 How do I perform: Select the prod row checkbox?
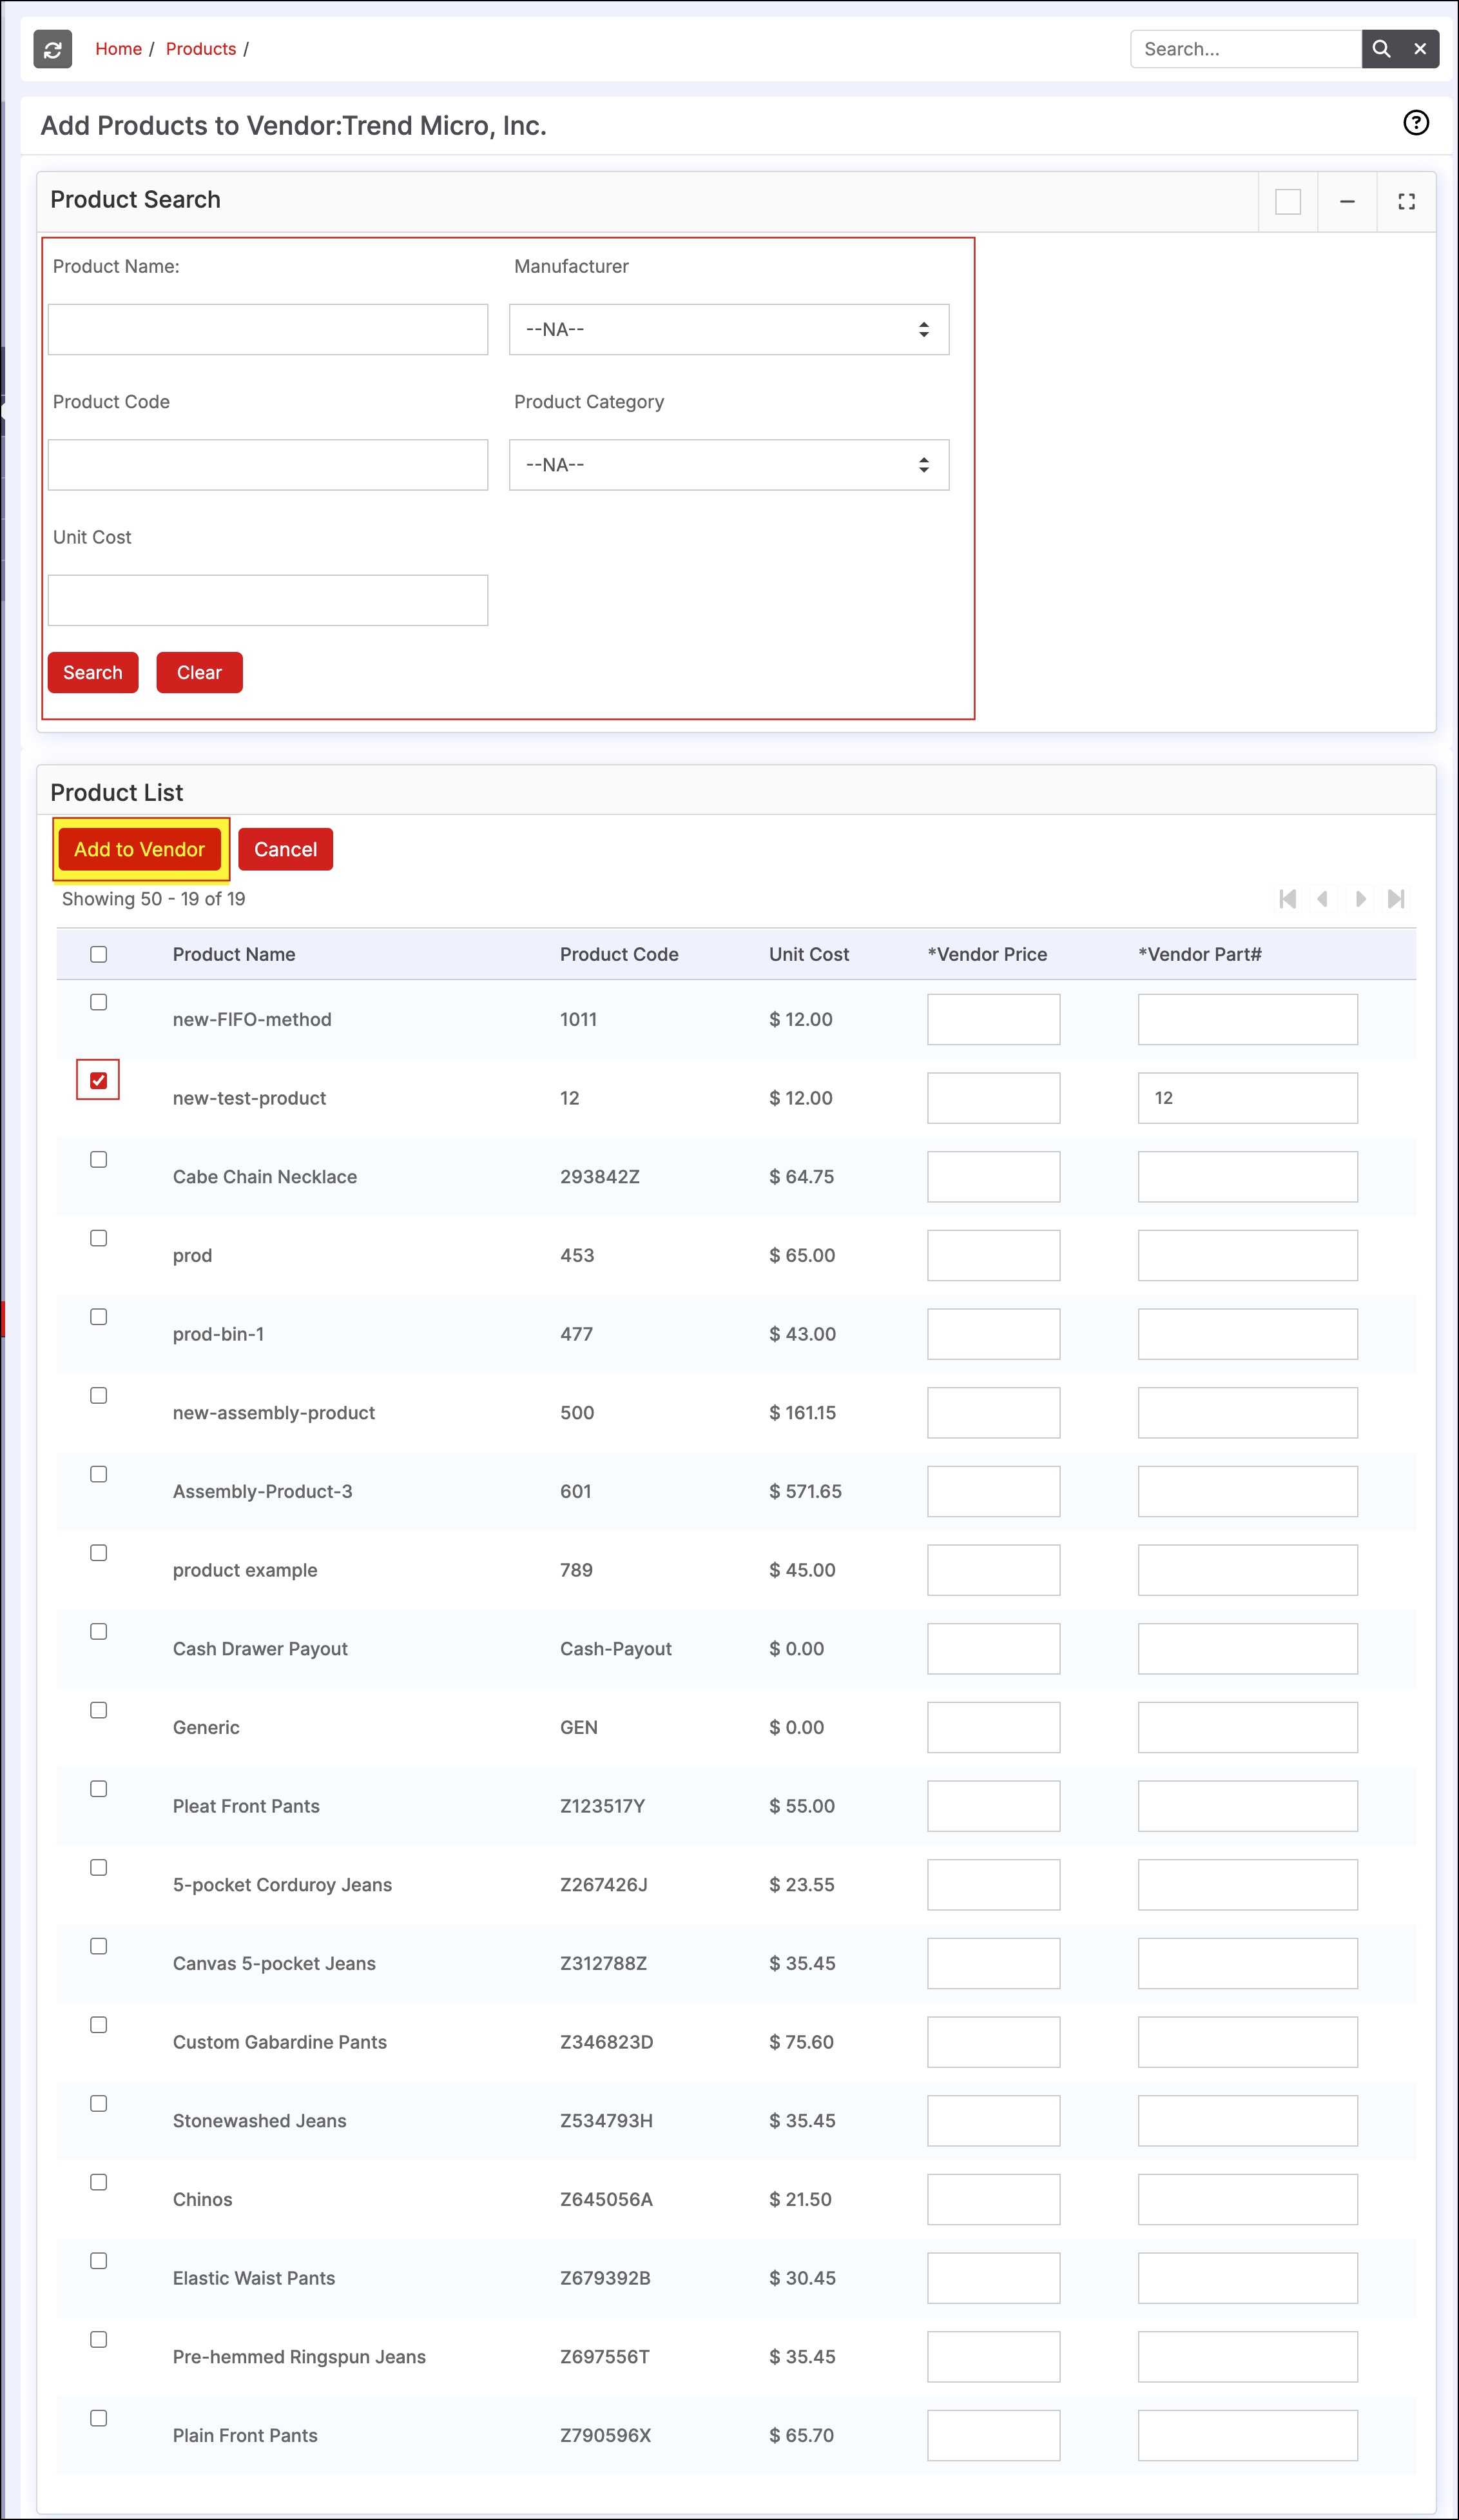[x=99, y=1238]
